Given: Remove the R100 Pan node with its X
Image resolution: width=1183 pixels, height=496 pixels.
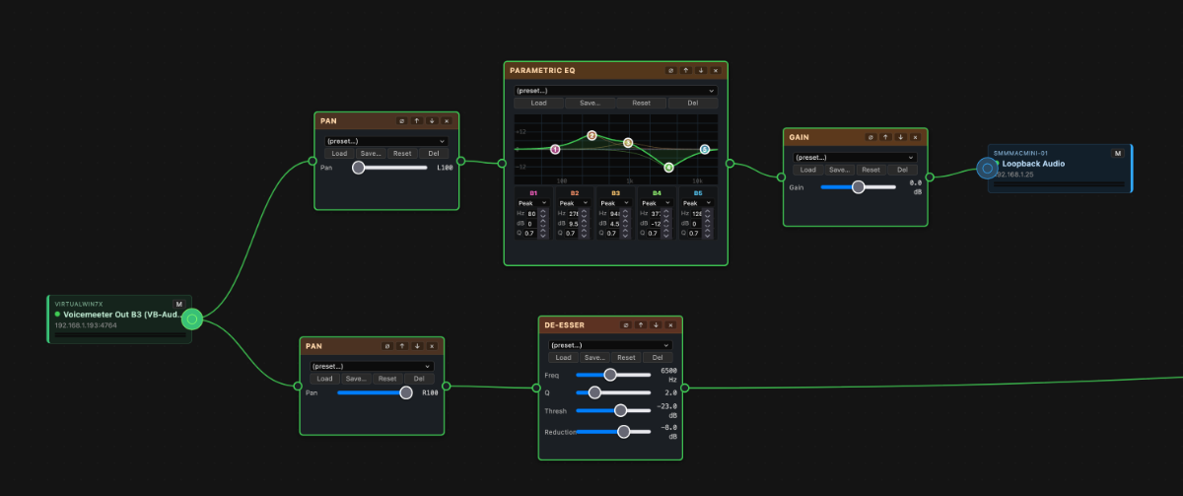Looking at the screenshot, I should (433, 346).
